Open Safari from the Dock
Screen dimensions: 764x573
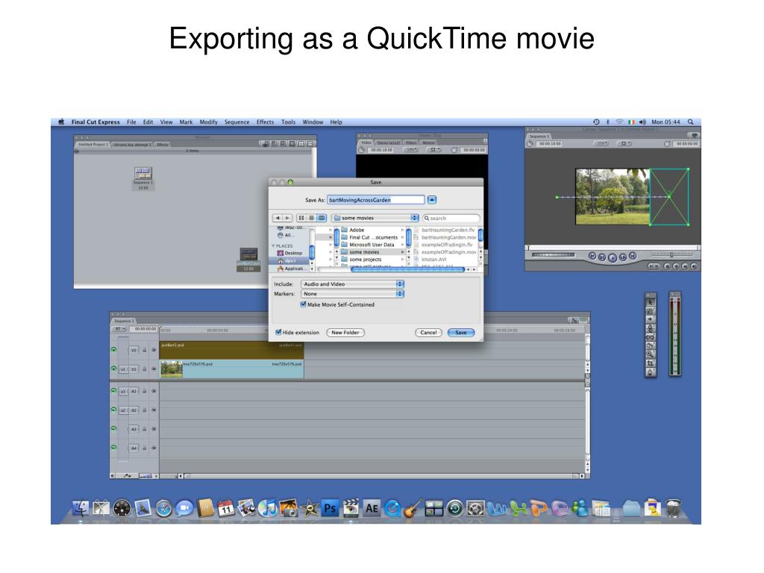tap(163, 509)
